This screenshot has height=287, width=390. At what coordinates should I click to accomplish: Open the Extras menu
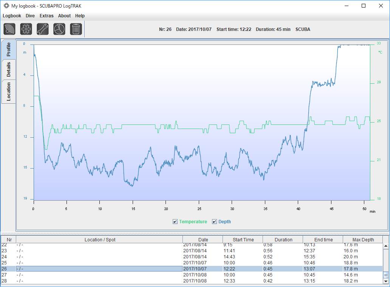pos(46,15)
